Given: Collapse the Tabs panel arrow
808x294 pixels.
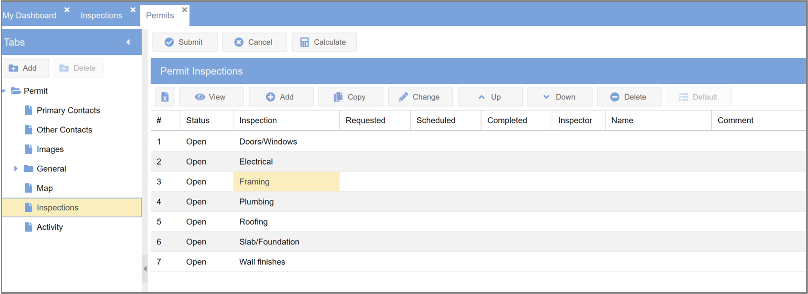Looking at the screenshot, I should click(128, 42).
